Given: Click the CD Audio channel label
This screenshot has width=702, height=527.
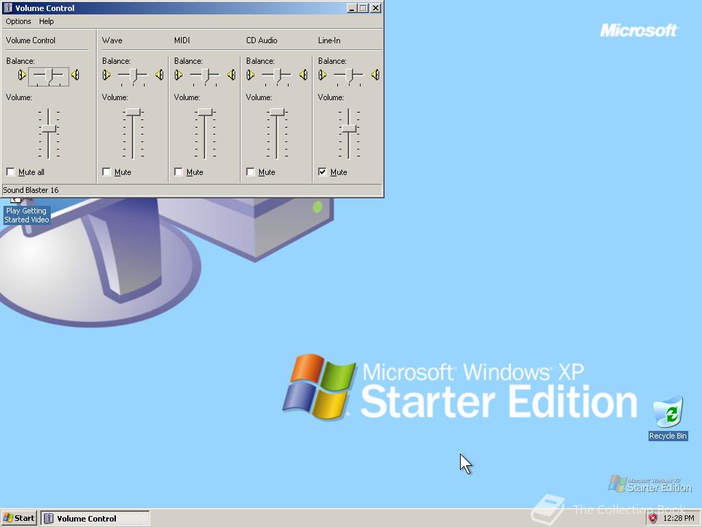Looking at the screenshot, I should click(x=262, y=40).
